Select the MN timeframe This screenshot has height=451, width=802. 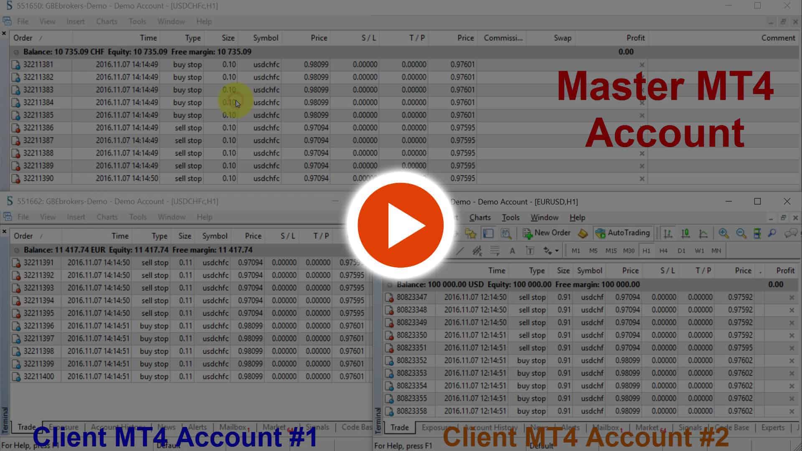pos(716,251)
